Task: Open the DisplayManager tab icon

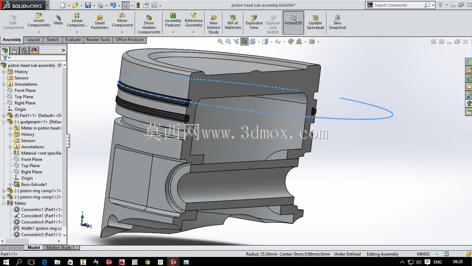Action: tap(34, 50)
